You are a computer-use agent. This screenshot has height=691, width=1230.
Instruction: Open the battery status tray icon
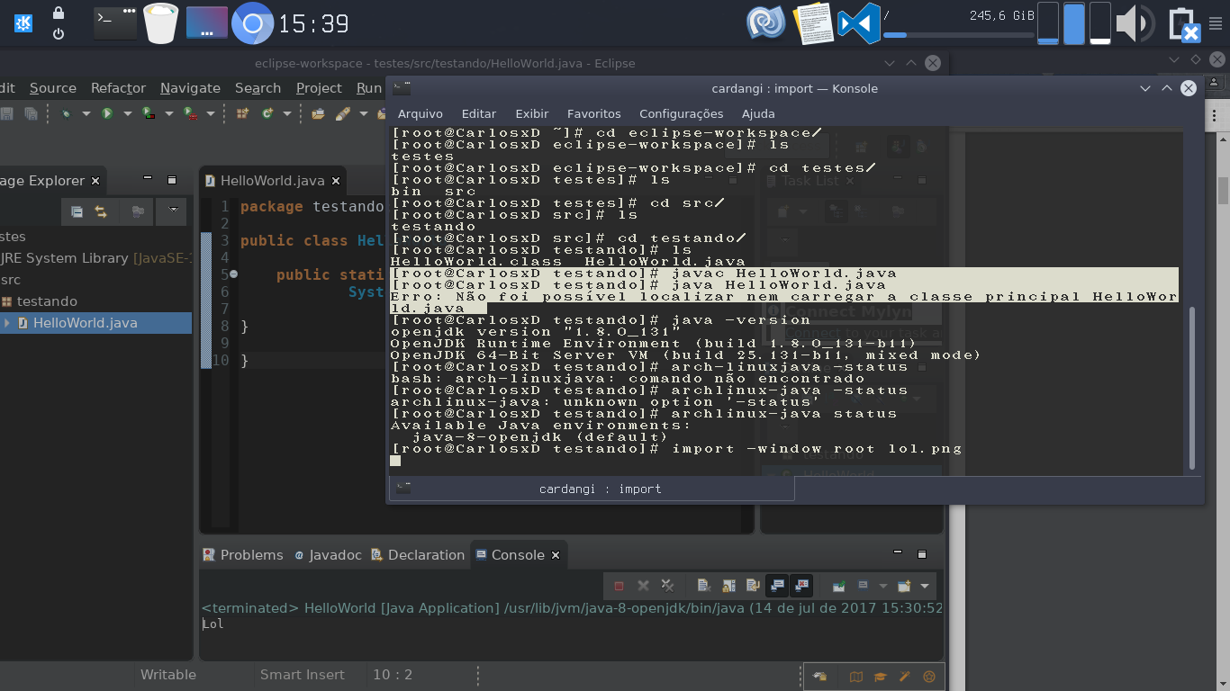[x=1186, y=24]
